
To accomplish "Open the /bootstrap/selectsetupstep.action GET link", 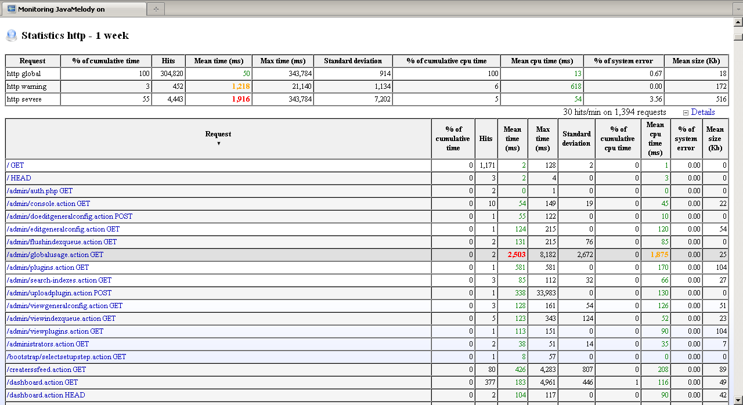I will pyautogui.click(x=66, y=357).
